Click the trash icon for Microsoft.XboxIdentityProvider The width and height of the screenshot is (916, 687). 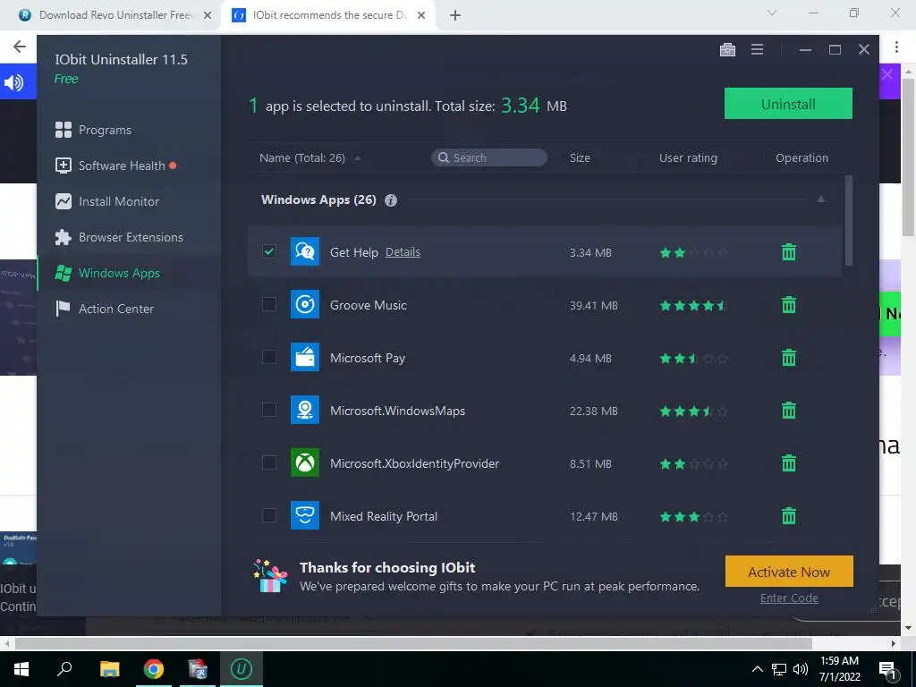coord(789,463)
